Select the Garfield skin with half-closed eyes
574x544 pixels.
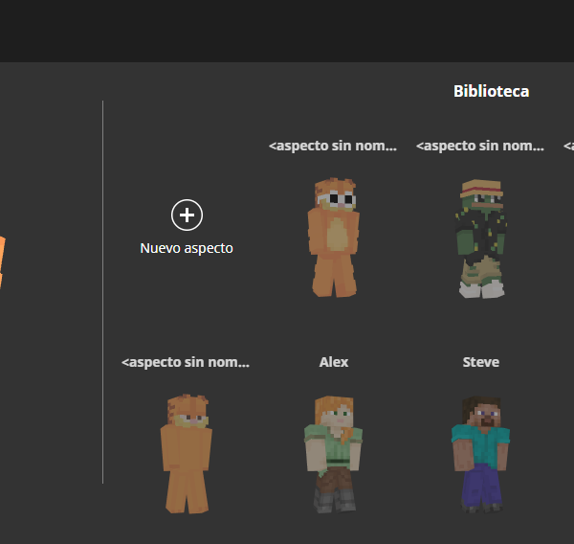pyautogui.click(x=187, y=454)
